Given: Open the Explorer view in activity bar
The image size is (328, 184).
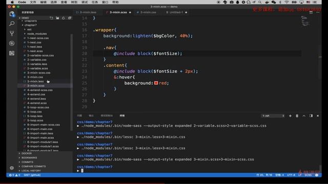Looking at the screenshot, I should [12, 14].
